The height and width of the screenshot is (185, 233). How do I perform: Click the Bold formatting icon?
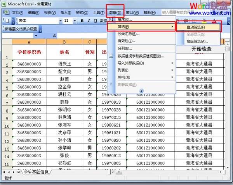(82, 21)
